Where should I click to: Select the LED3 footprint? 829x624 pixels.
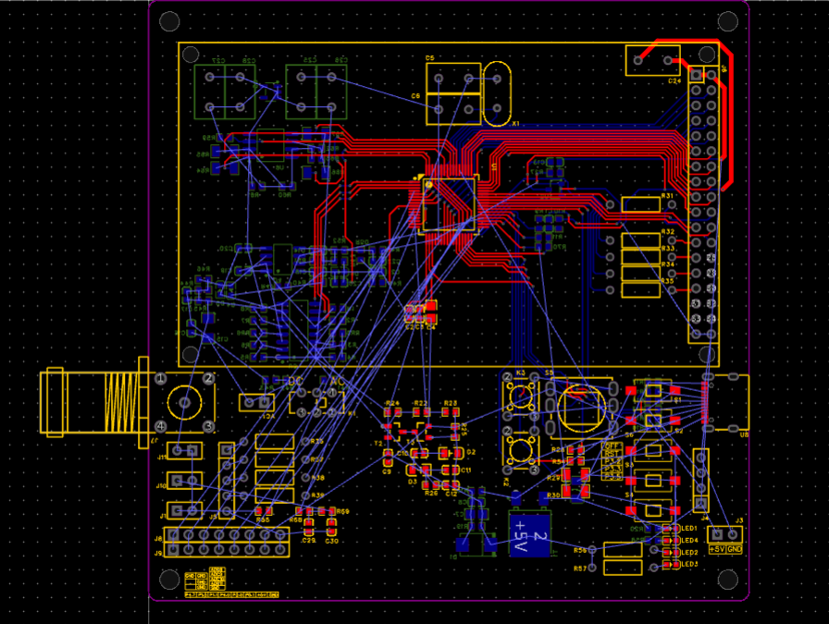[672, 565]
